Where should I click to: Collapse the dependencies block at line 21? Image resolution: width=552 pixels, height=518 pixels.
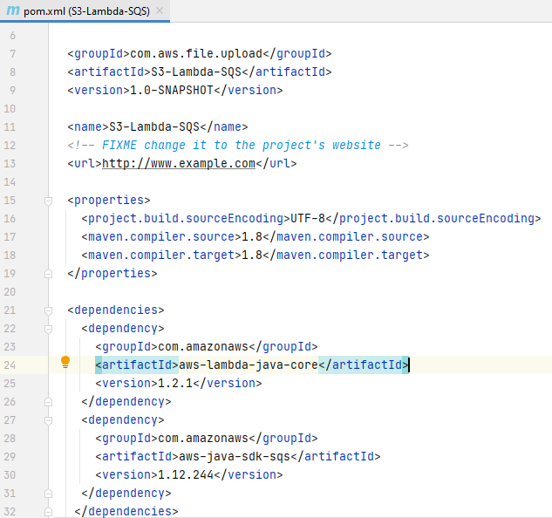[49, 310]
